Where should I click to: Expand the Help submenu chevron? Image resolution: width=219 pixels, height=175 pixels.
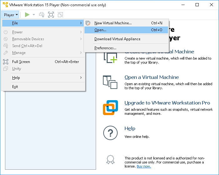81,78
